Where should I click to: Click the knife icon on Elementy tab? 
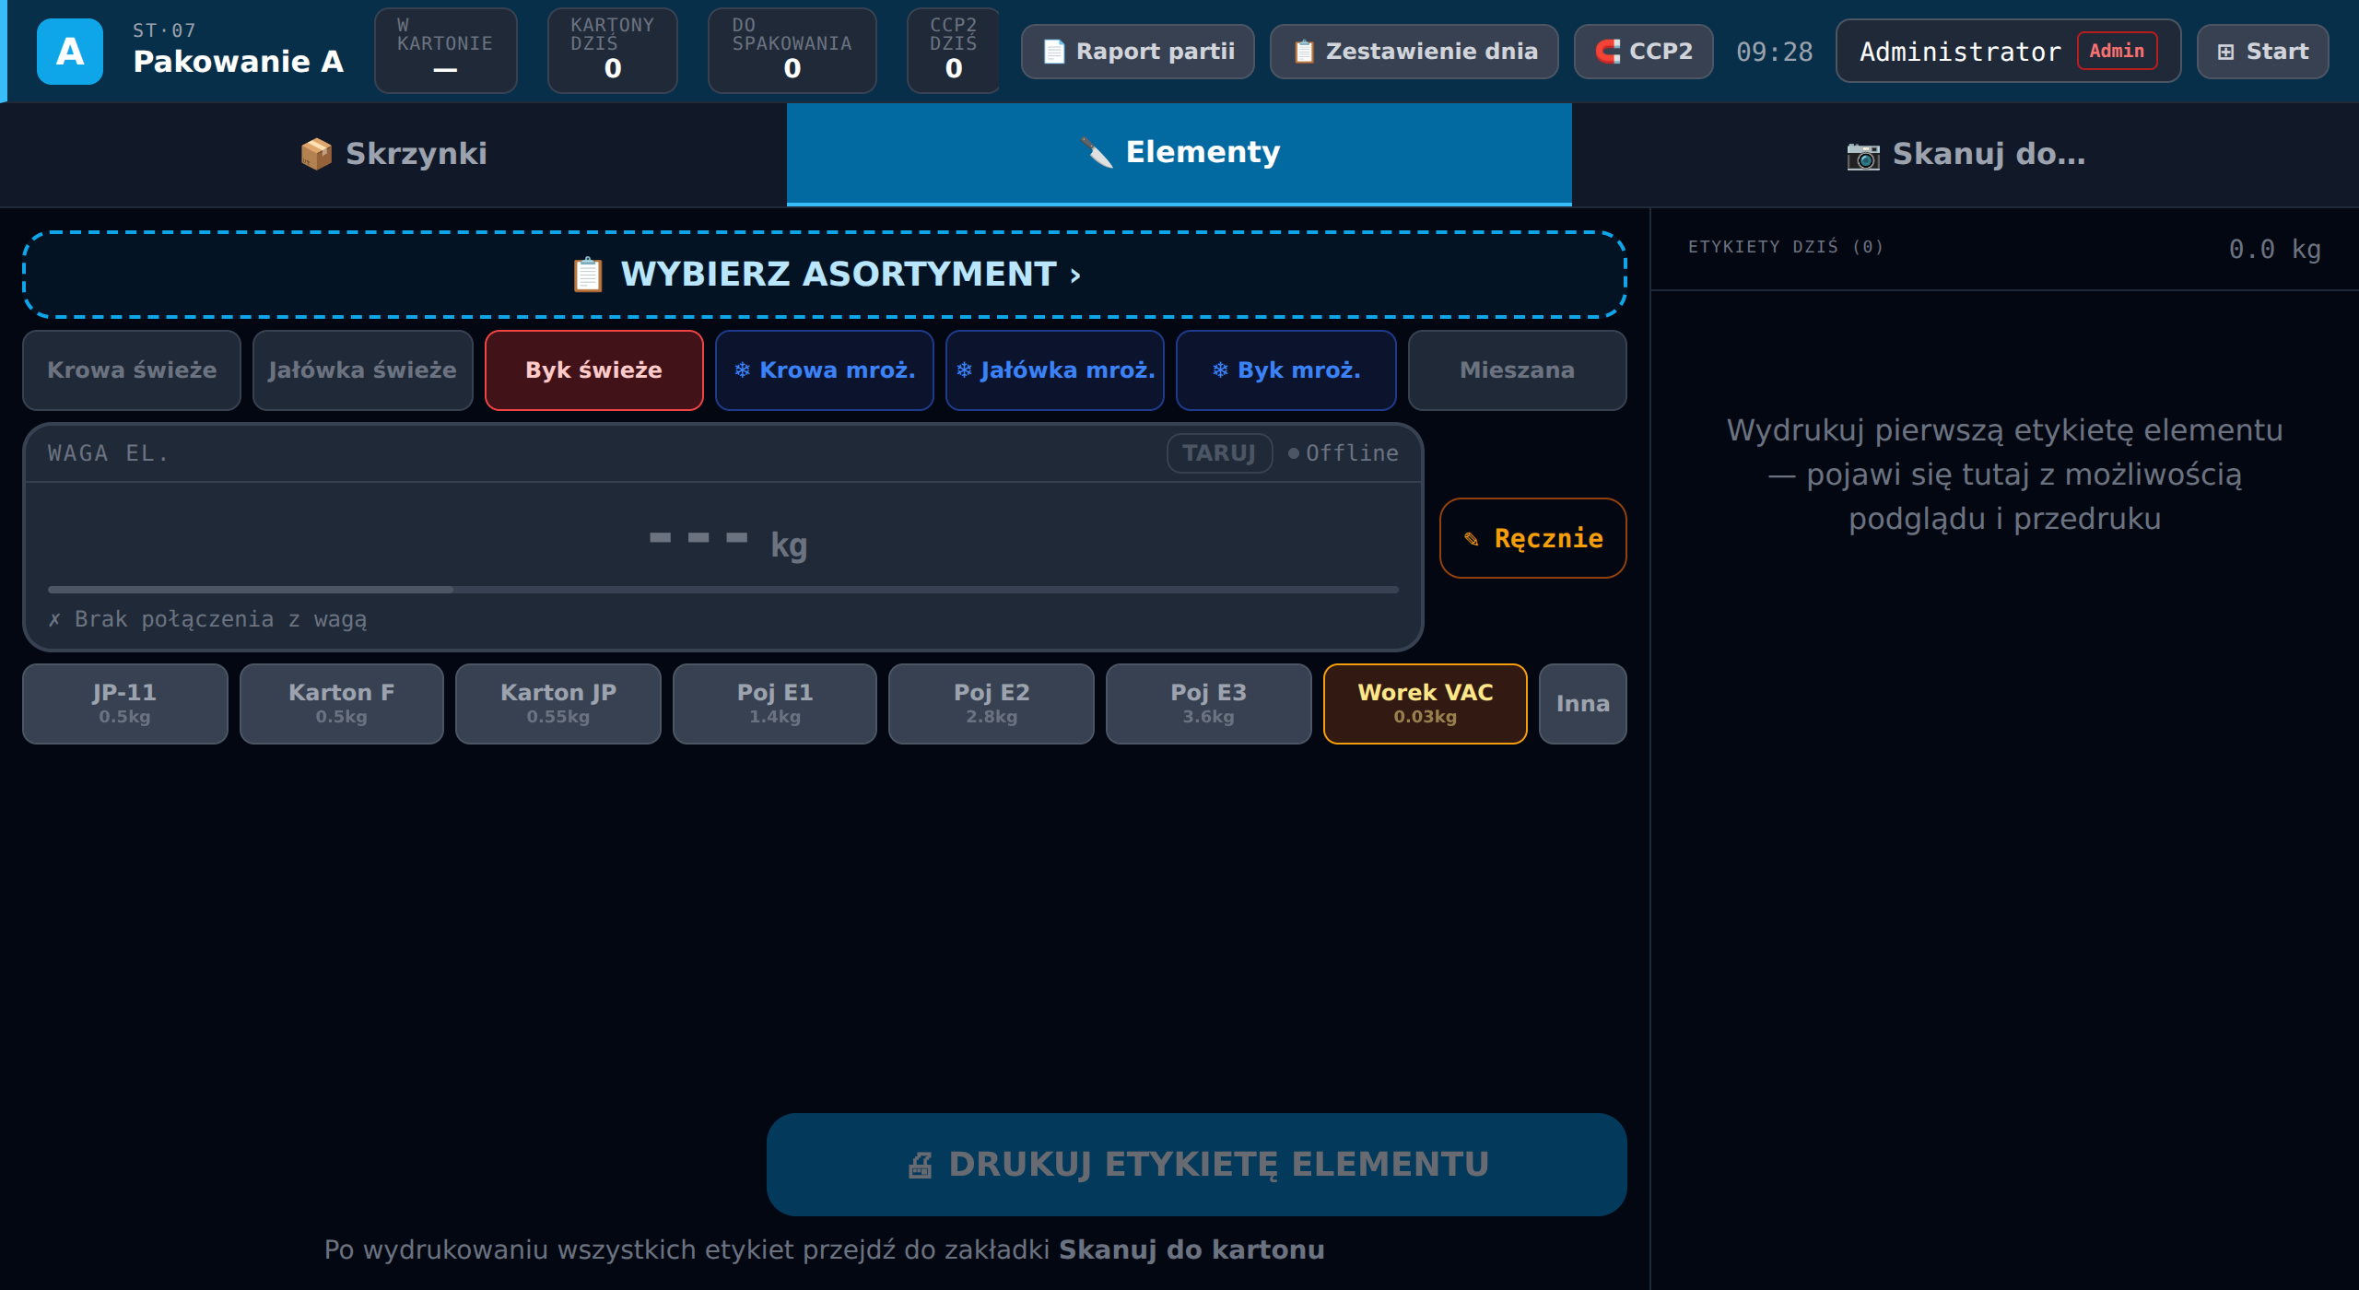[1097, 152]
